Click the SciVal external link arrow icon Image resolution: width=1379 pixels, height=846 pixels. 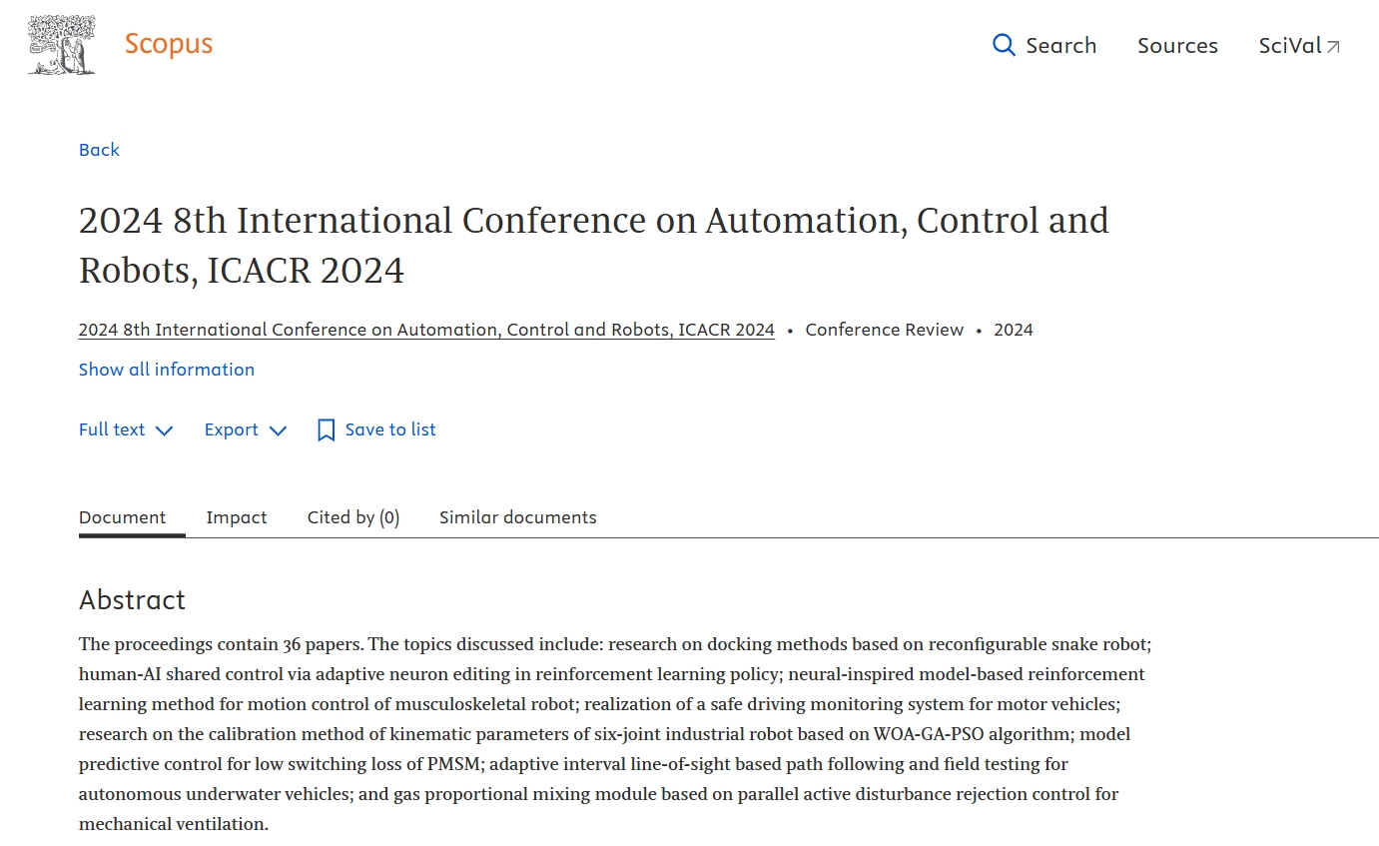(1333, 46)
